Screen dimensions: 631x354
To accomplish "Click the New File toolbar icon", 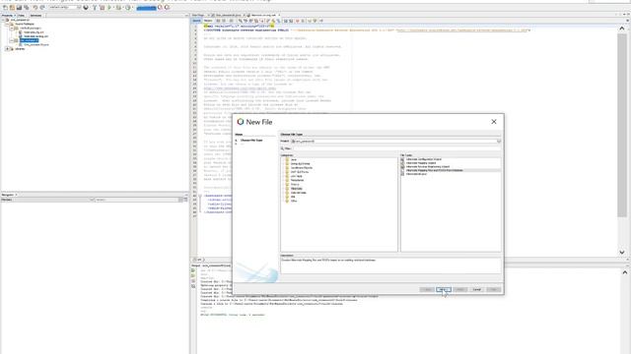I will (x=5, y=7).
